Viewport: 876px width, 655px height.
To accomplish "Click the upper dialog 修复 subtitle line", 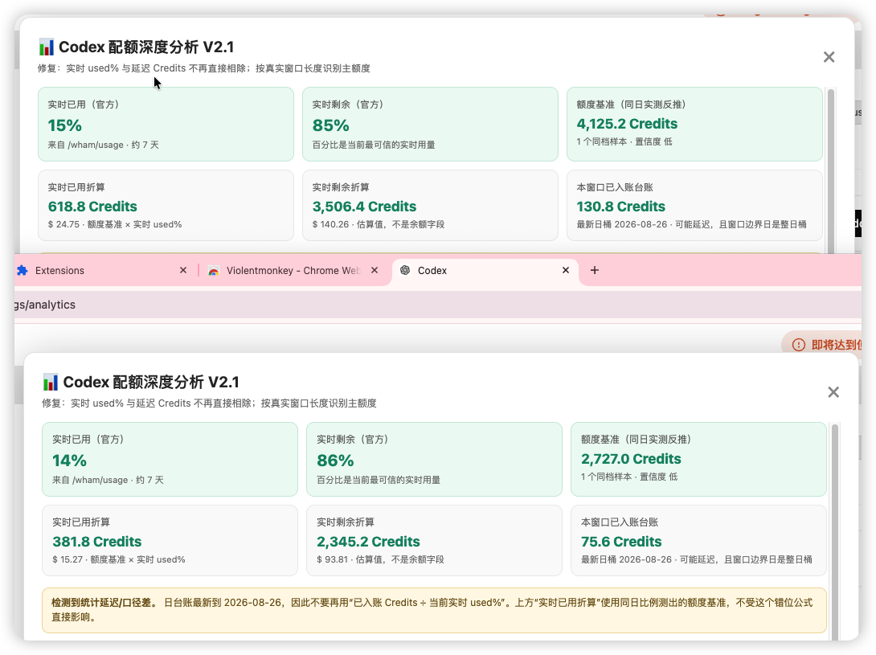I will (x=204, y=68).
